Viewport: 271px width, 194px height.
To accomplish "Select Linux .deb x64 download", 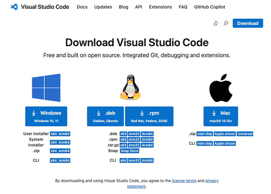I will pyautogui.click(x=123, y=134).
